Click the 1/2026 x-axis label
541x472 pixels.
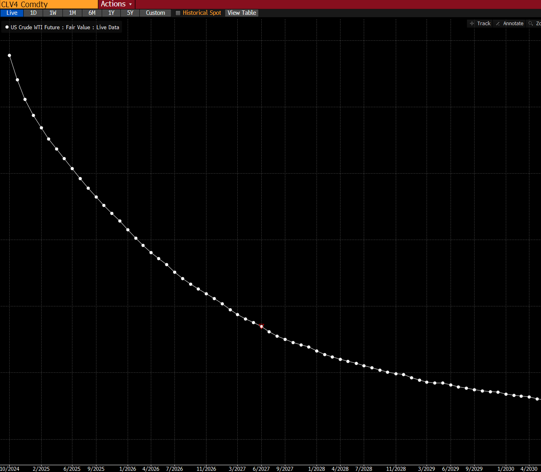[128, 469]
